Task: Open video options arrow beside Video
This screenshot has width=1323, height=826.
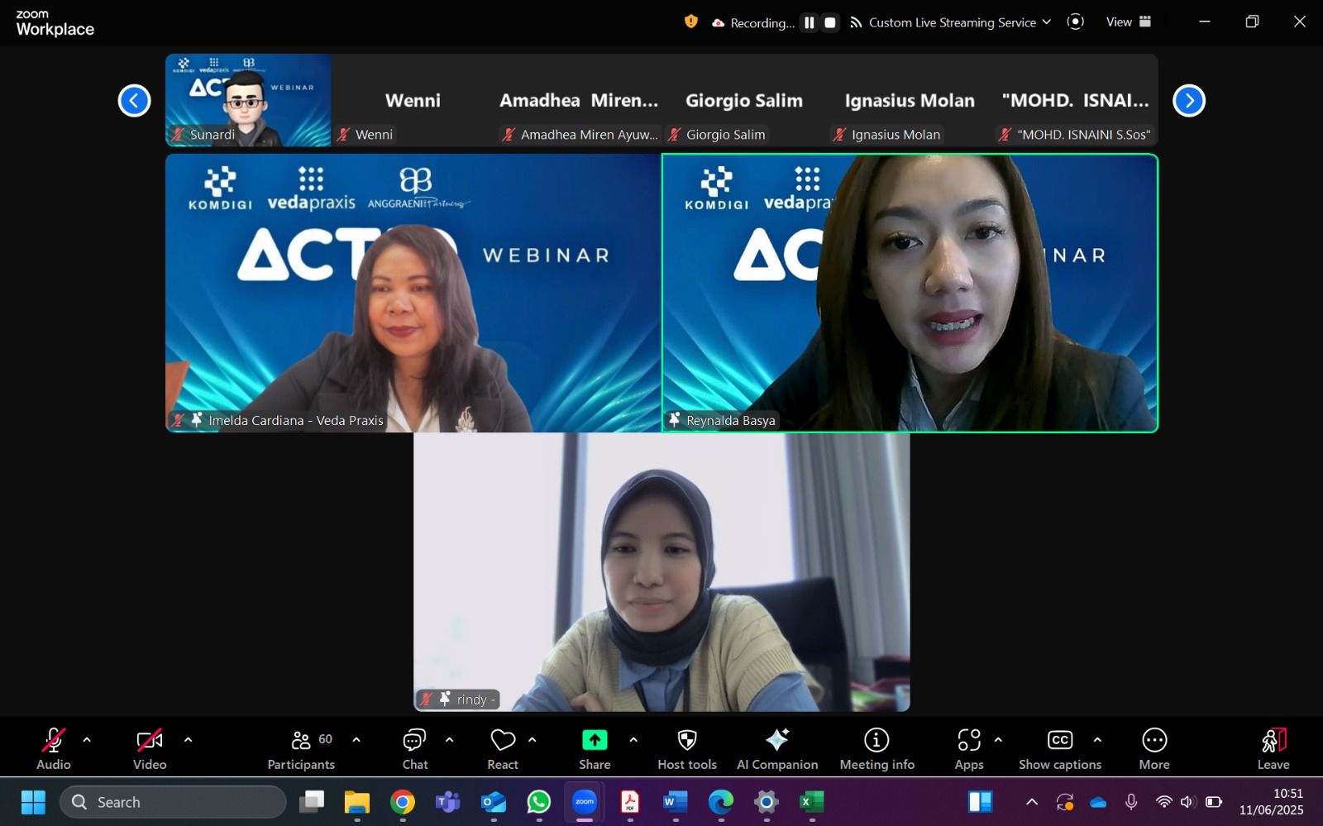Action: tap(188, 740)
